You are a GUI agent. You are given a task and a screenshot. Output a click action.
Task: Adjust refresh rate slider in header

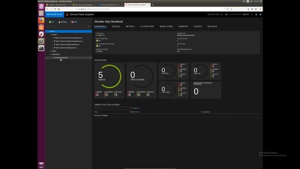click(237, 15)
